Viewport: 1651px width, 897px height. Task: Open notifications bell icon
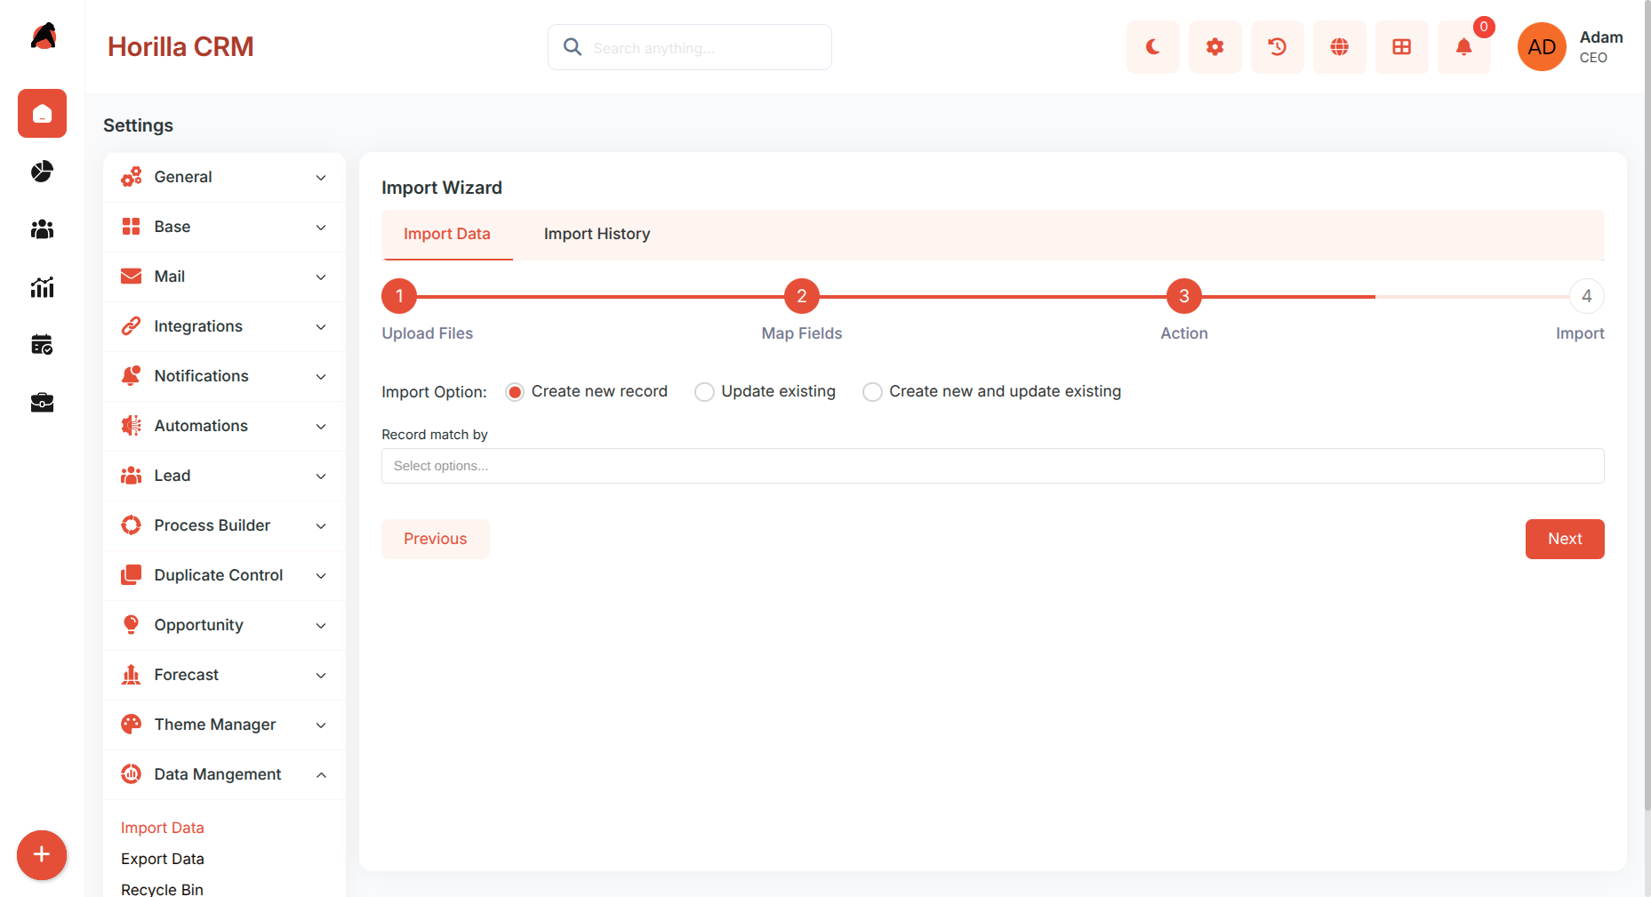click(1463, 47)
